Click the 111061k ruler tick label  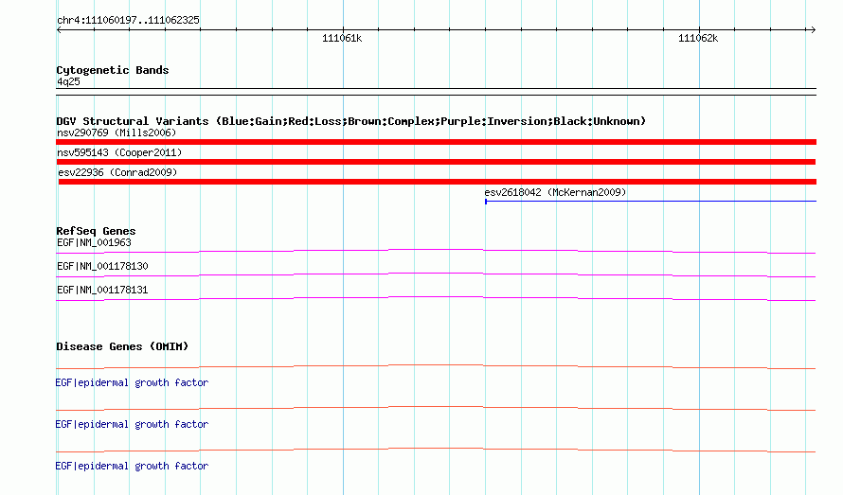pos(342,38)
